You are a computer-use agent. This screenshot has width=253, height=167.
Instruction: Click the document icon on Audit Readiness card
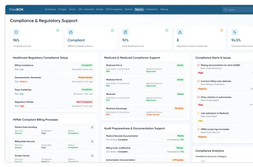click(125, 32)
